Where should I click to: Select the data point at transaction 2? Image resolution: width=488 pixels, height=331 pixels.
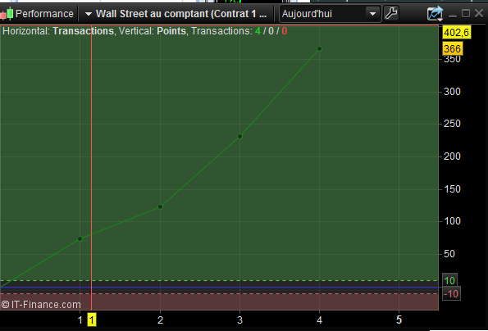(x=160, y=206)
